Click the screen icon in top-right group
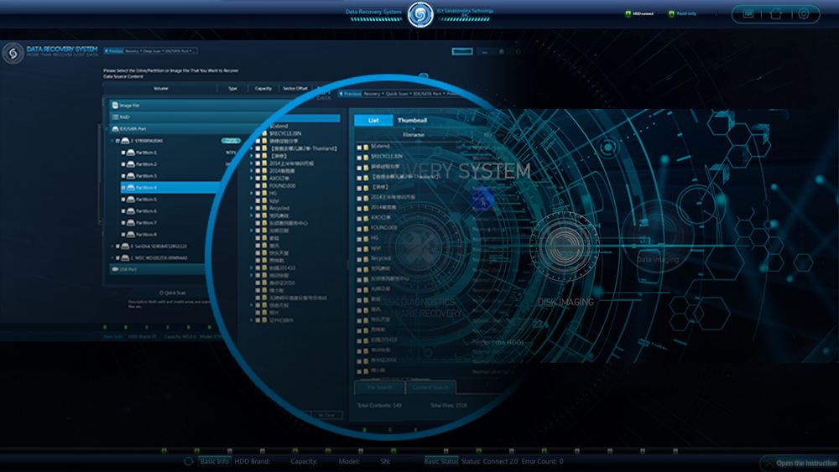 point(748,13)
